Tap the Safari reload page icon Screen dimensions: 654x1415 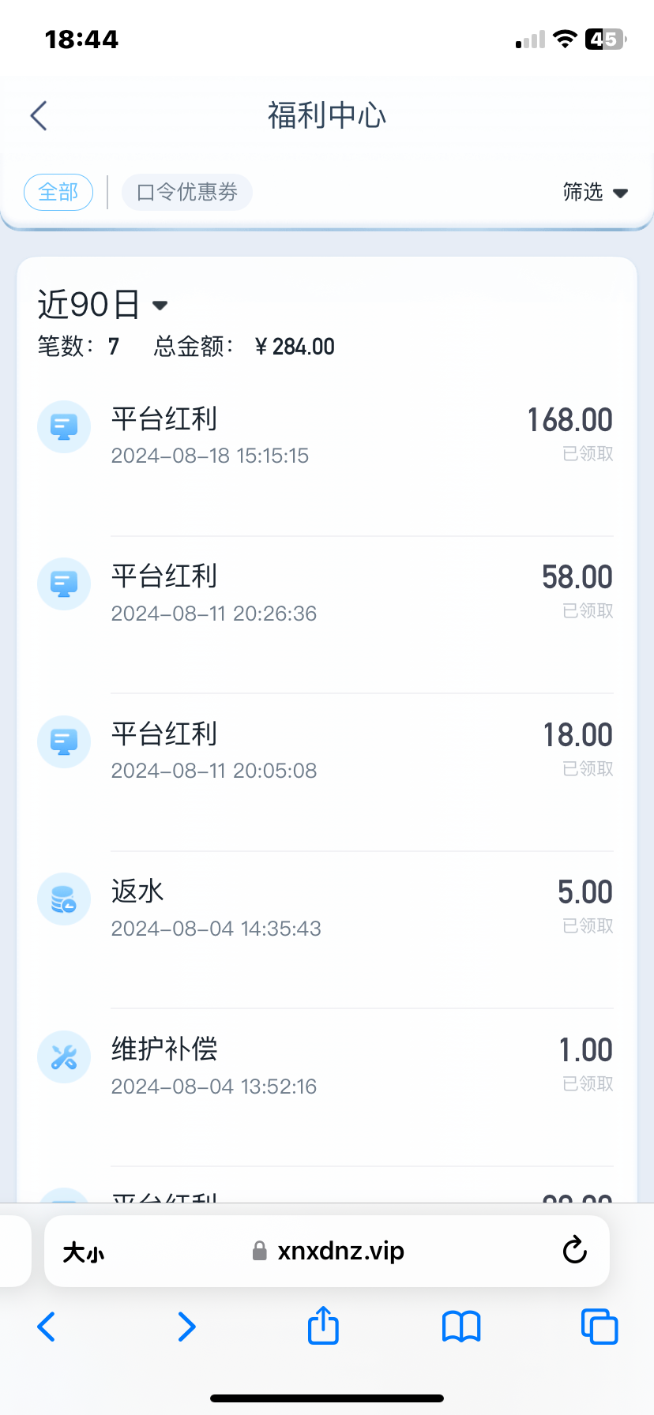pos(574,1251)
